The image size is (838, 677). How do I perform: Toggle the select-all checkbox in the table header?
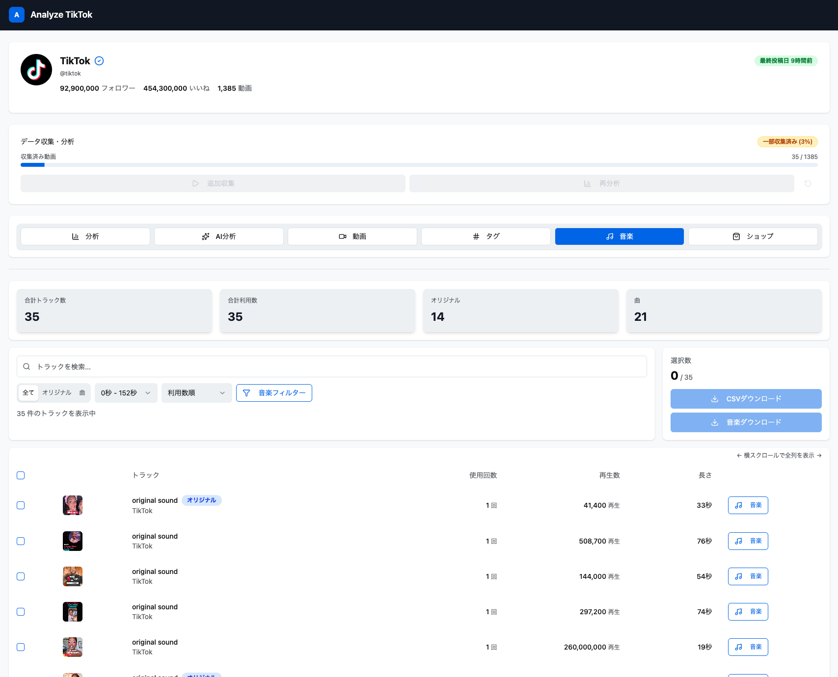tap(21, 475)
